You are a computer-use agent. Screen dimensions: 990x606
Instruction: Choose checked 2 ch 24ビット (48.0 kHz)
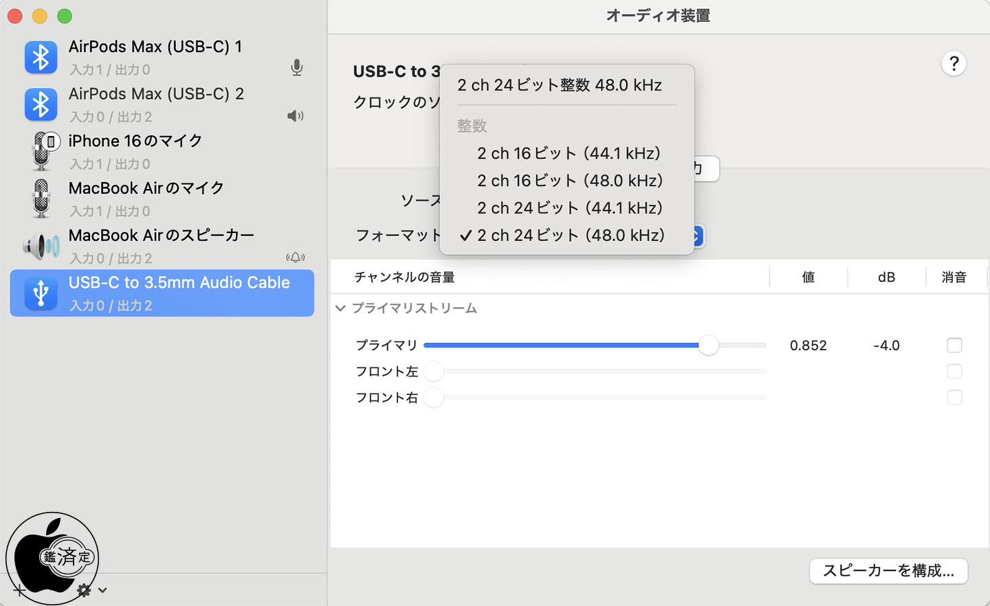[x=567, y=235]
